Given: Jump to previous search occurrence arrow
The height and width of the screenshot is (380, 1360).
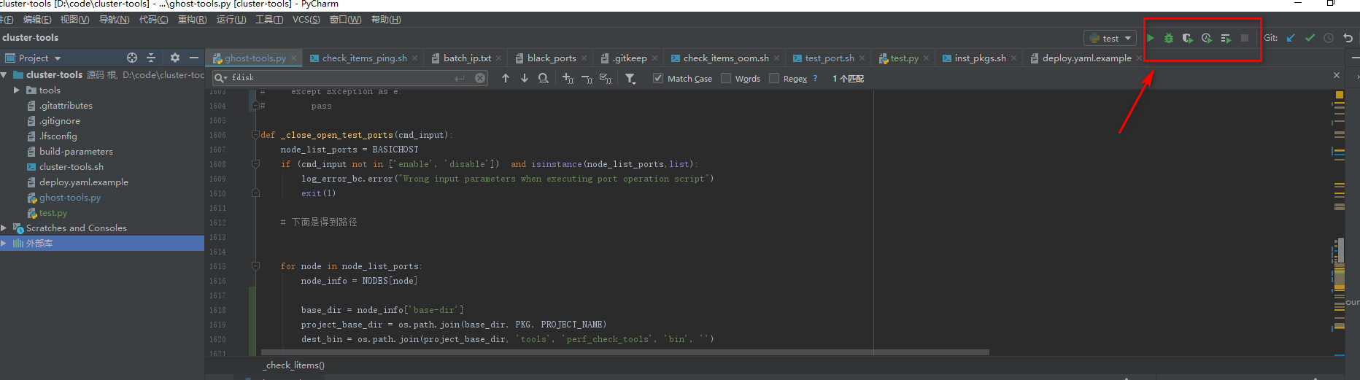Looking at the screenshot, I should point(505,78).
